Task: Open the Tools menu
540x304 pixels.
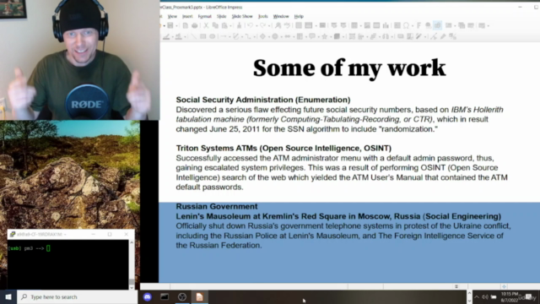Action: coord(262,16)
